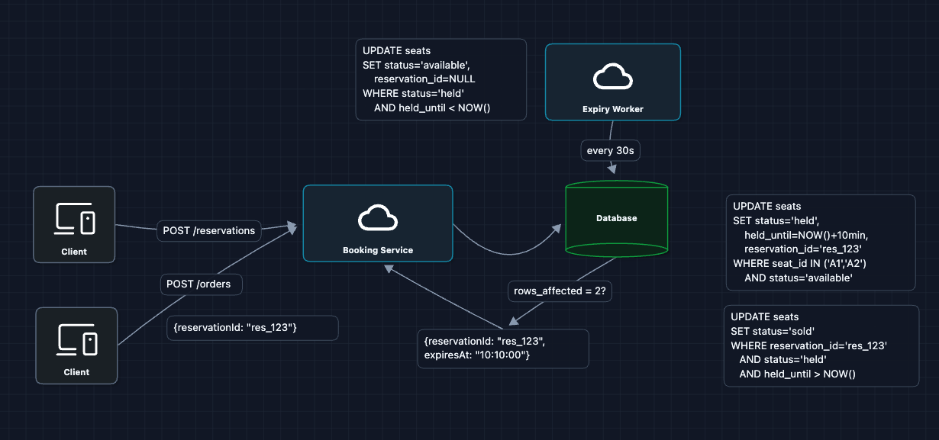939x440 pixels.
Task: Select the cloud icon in Expiry Worker node
Action: pos(612,76)
